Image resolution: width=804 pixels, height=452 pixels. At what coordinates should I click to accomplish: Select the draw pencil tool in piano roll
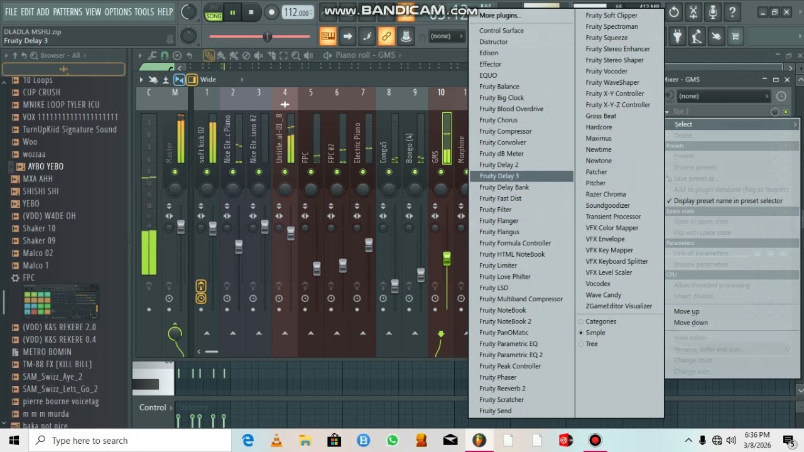tap(209, 55)
